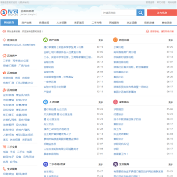Click the date 12-15 in 房产出售
The height and width of the screenshot is (177, 177).
pyautogui.click(x=100, y=91)
